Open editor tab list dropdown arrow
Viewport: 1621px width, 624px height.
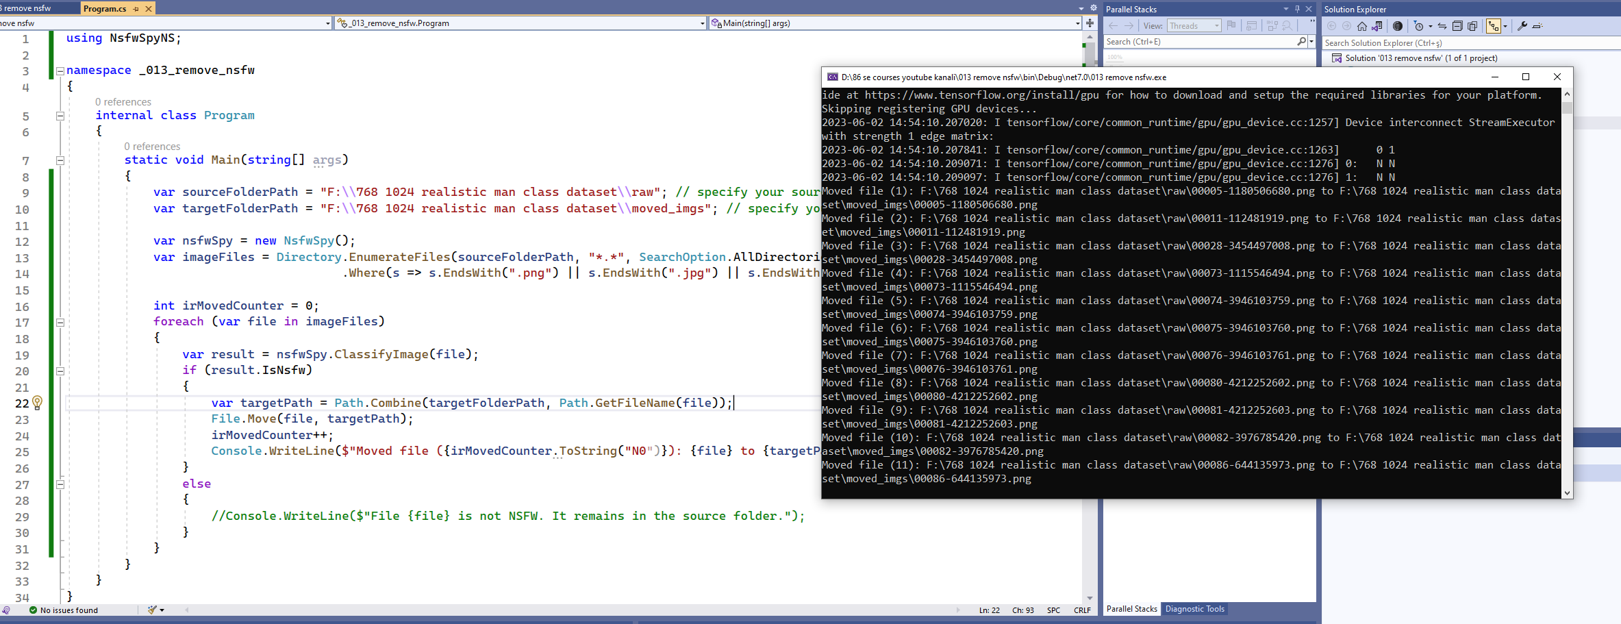pos(1081,9)
